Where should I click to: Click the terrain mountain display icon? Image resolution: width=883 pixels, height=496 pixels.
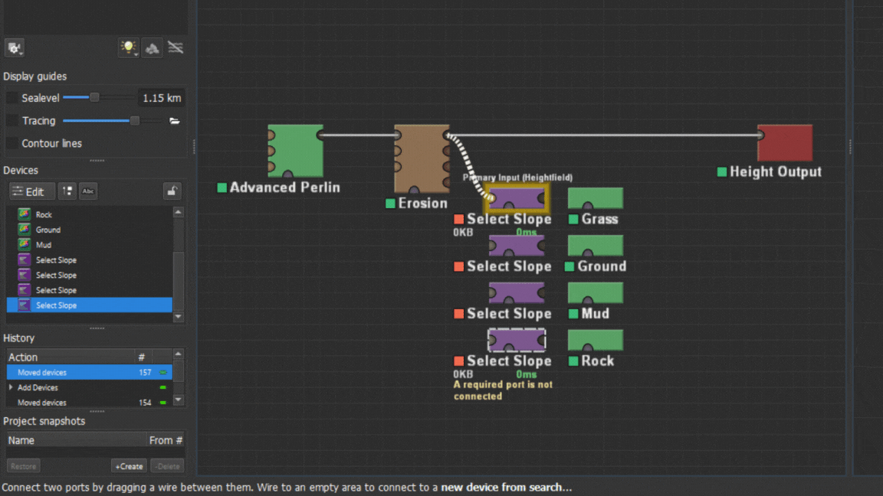click(x=152, y=47)
